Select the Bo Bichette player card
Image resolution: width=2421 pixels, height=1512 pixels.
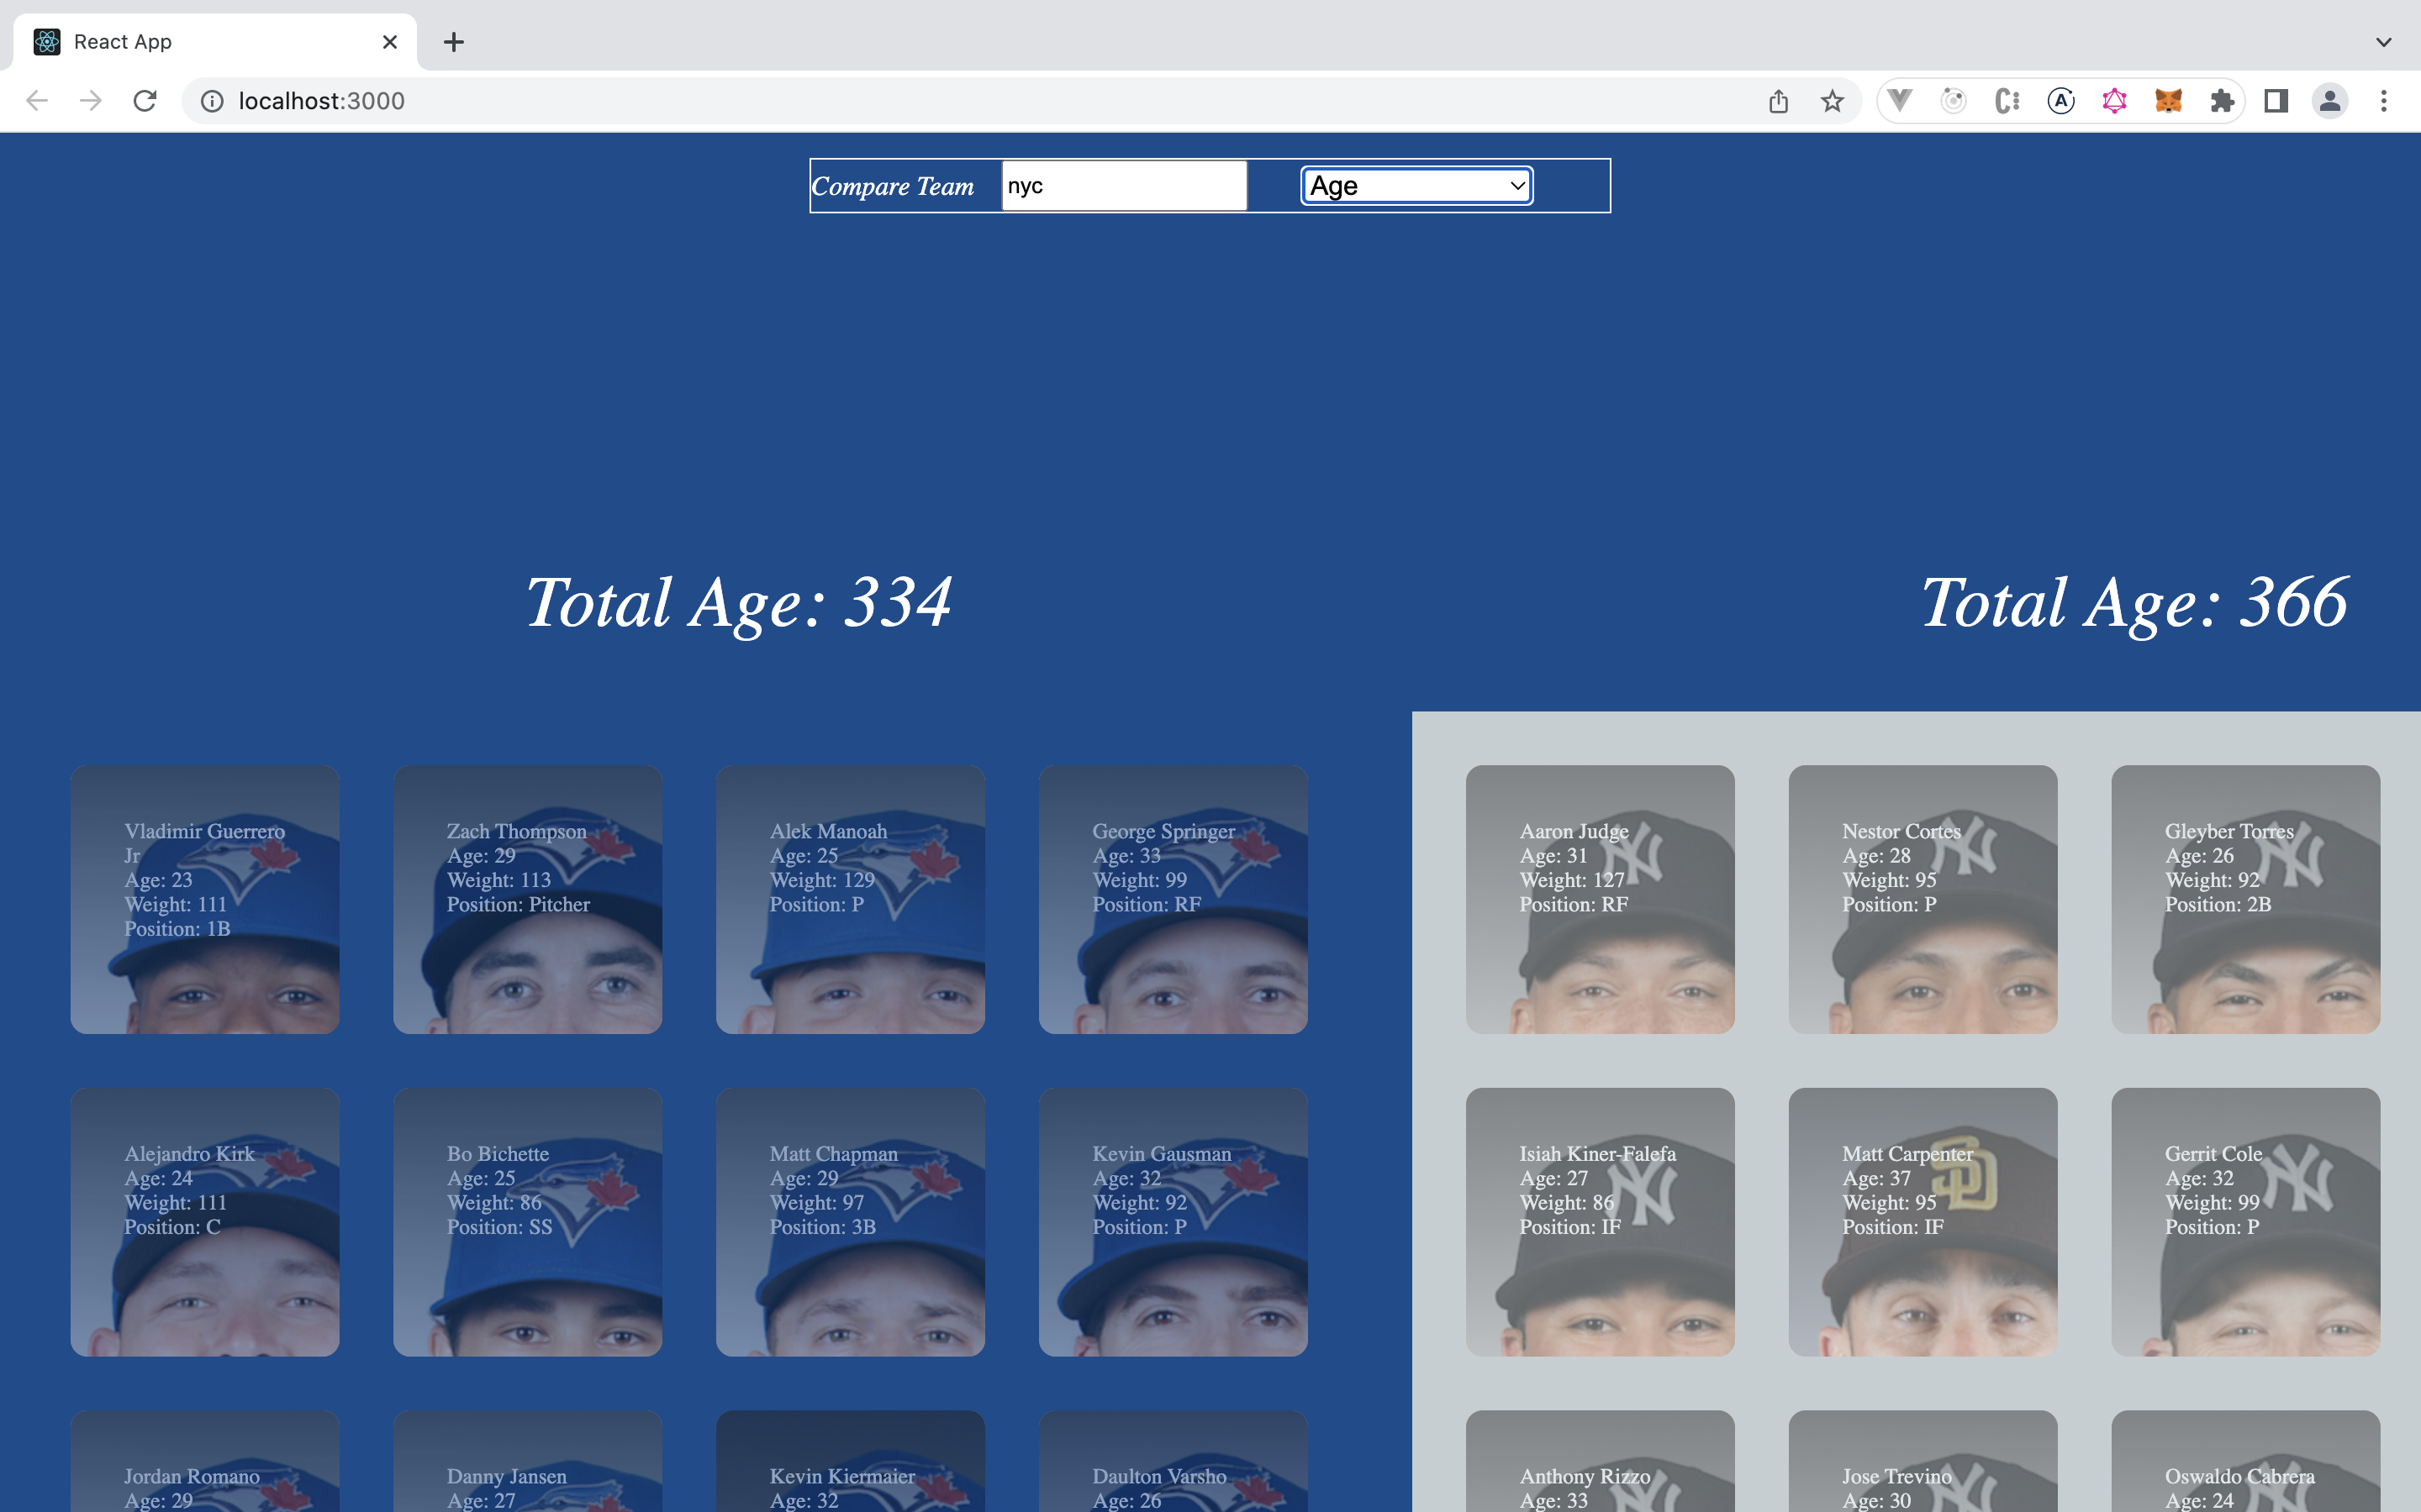click(527, 1221)
